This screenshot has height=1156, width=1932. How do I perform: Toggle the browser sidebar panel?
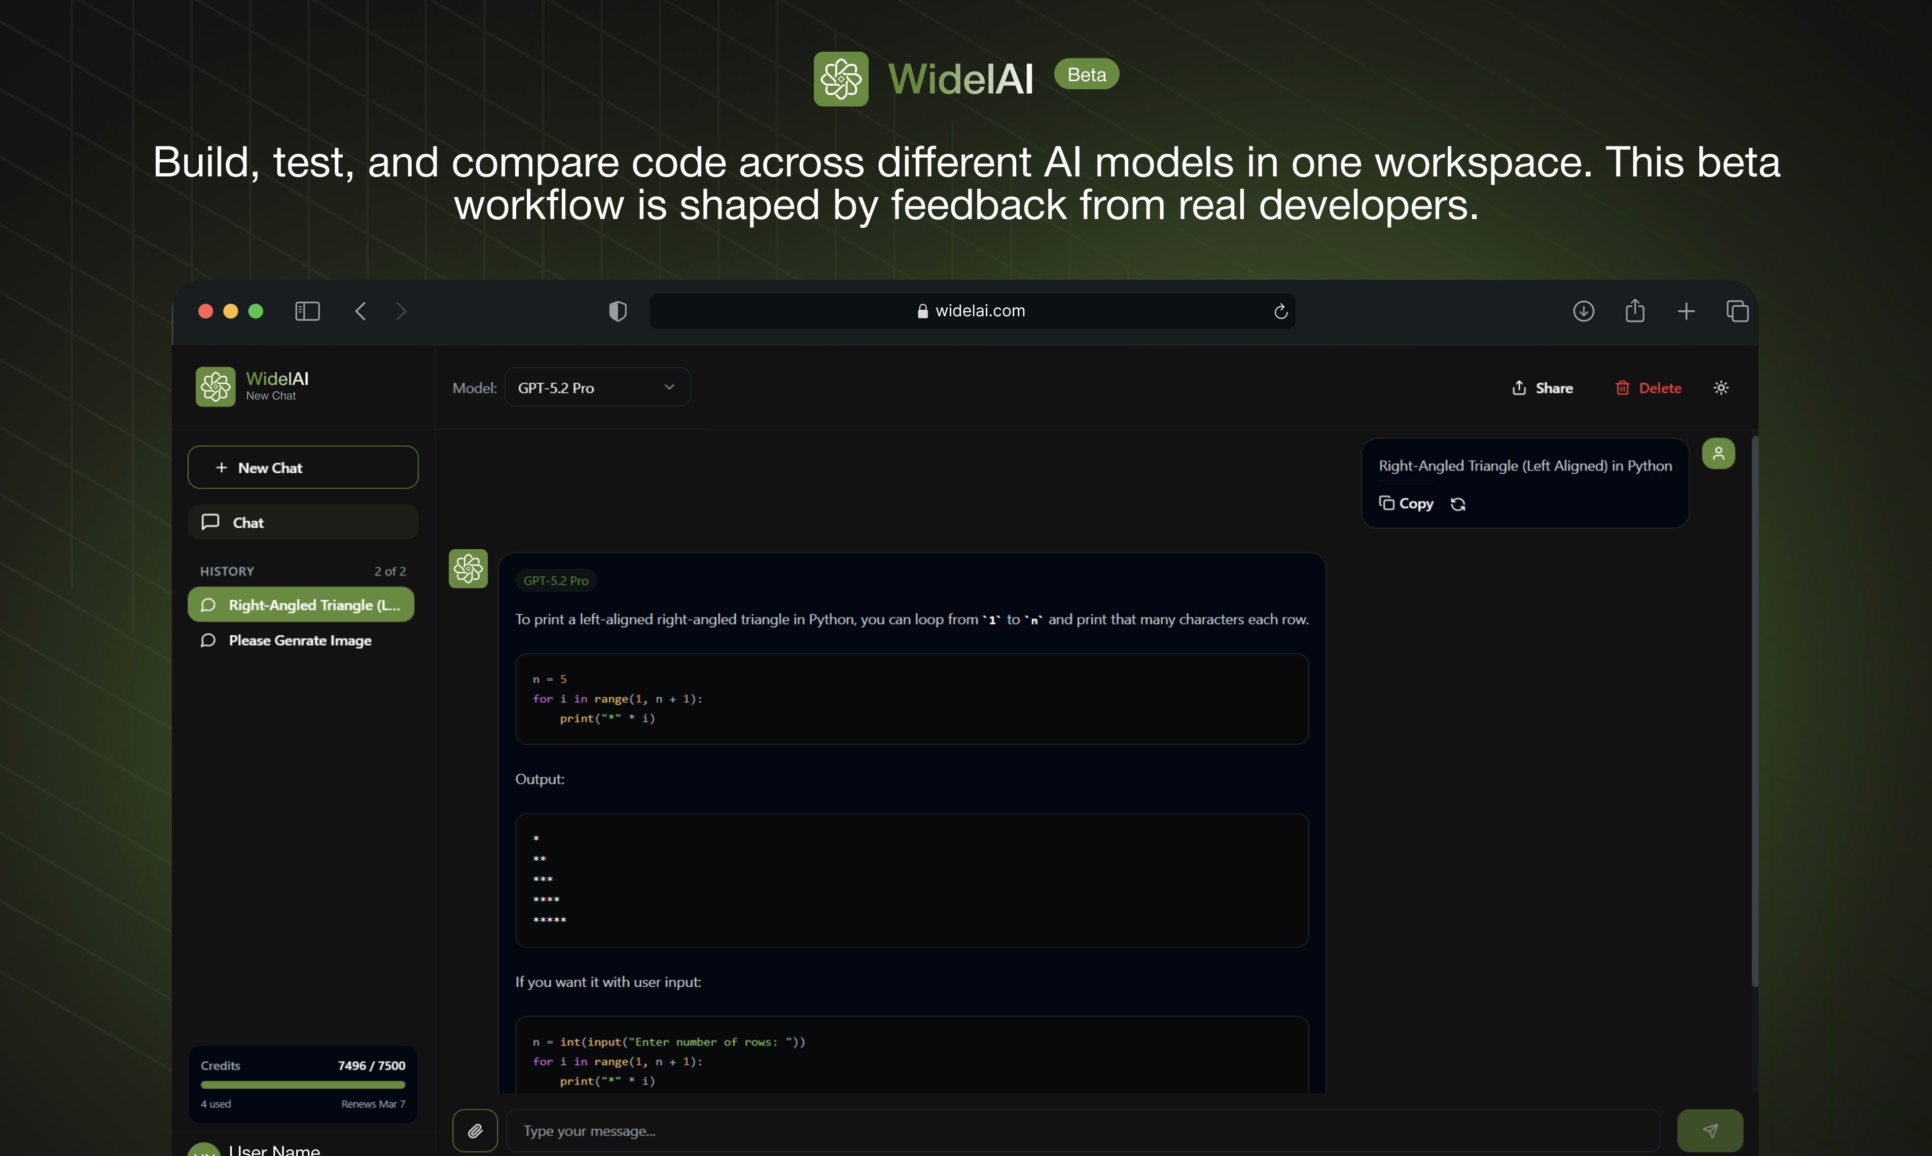tap(307, 311)
